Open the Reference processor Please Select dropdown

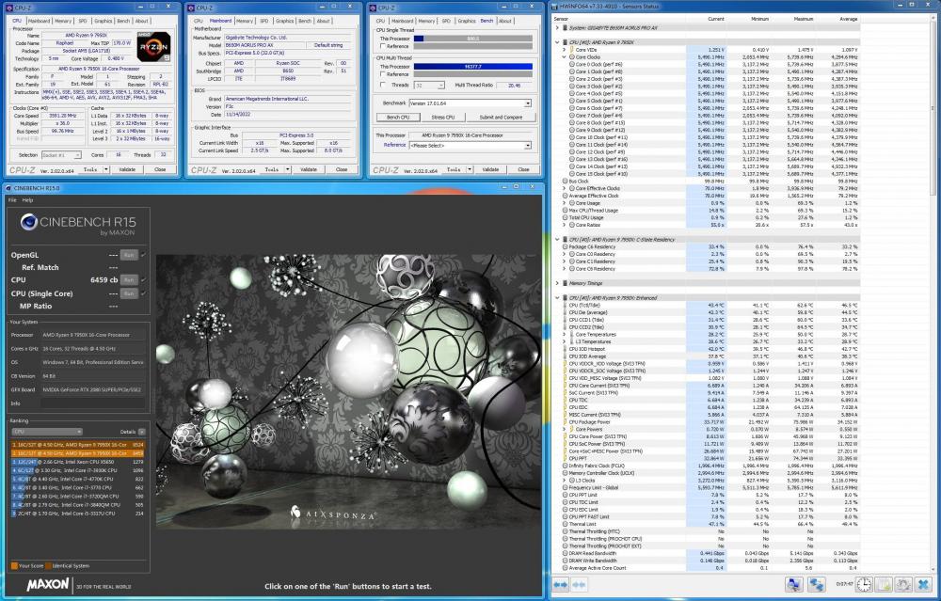[x=528, y=145]
